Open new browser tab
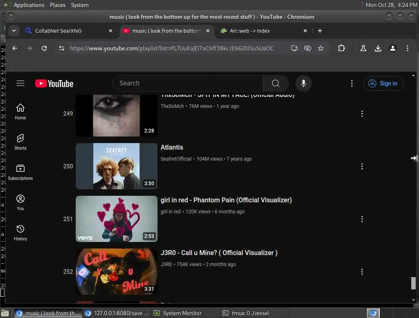The image size is (419, 318). pyautogui.click(x=320, y=31)
